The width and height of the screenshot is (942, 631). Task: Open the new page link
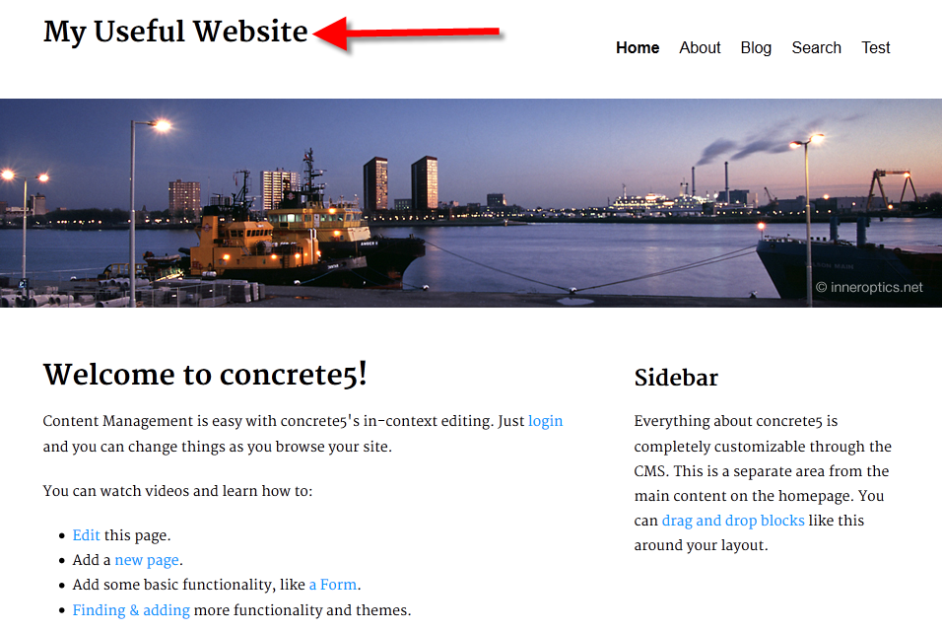pos(147,560)
